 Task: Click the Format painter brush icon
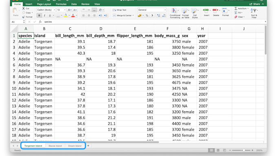point(24,17)
